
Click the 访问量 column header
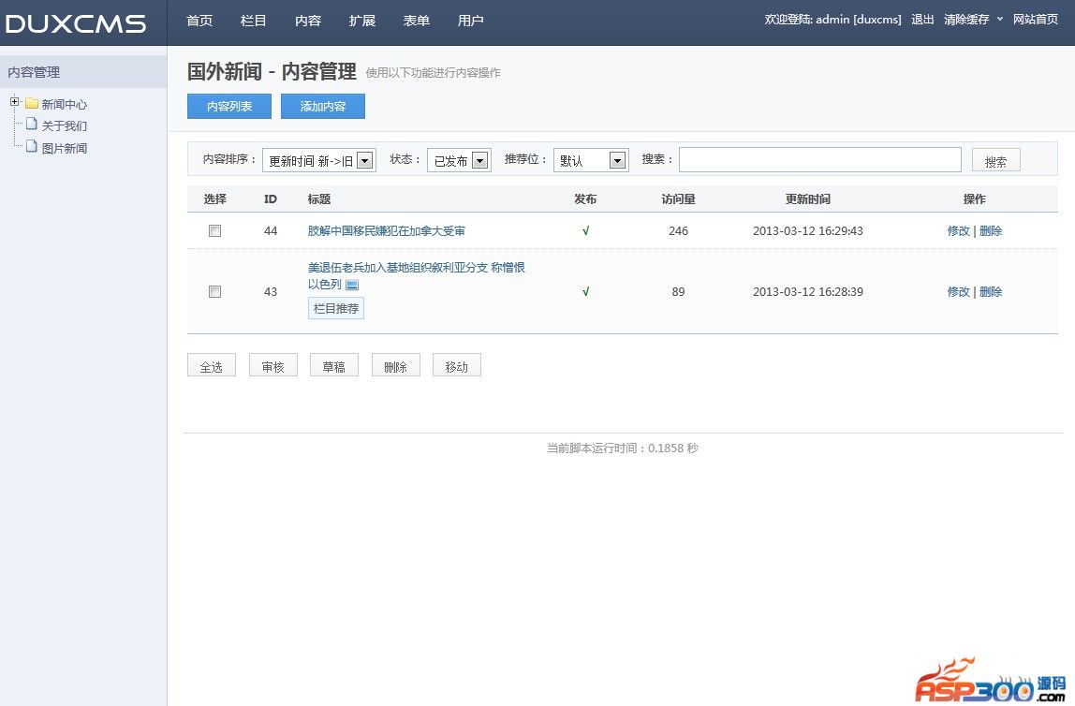678,199
